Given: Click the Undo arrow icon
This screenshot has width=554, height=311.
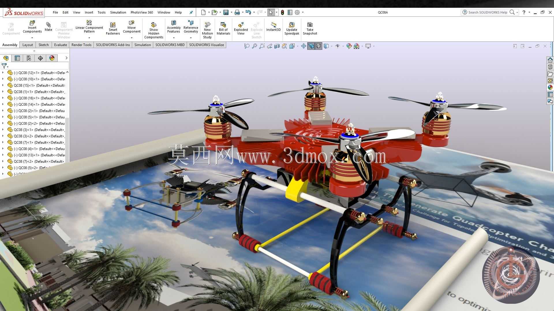Looking at the screenshot, I should (248, 12).
